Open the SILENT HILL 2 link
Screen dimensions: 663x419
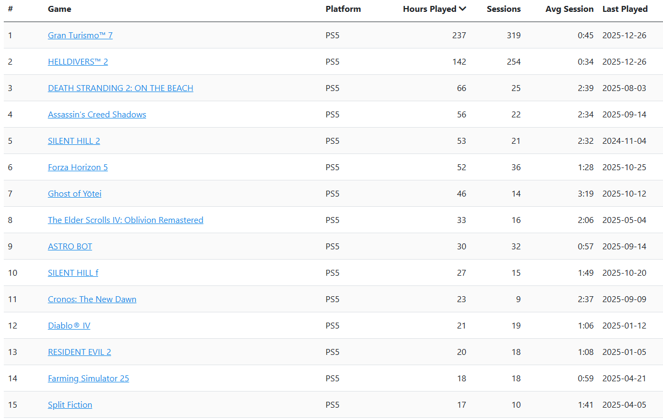(x=74, y=141)
